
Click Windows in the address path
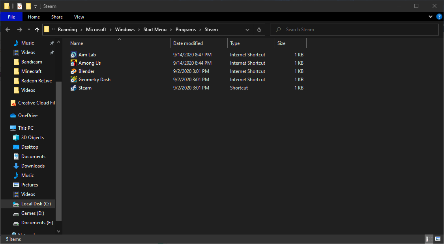pos(125,30)
